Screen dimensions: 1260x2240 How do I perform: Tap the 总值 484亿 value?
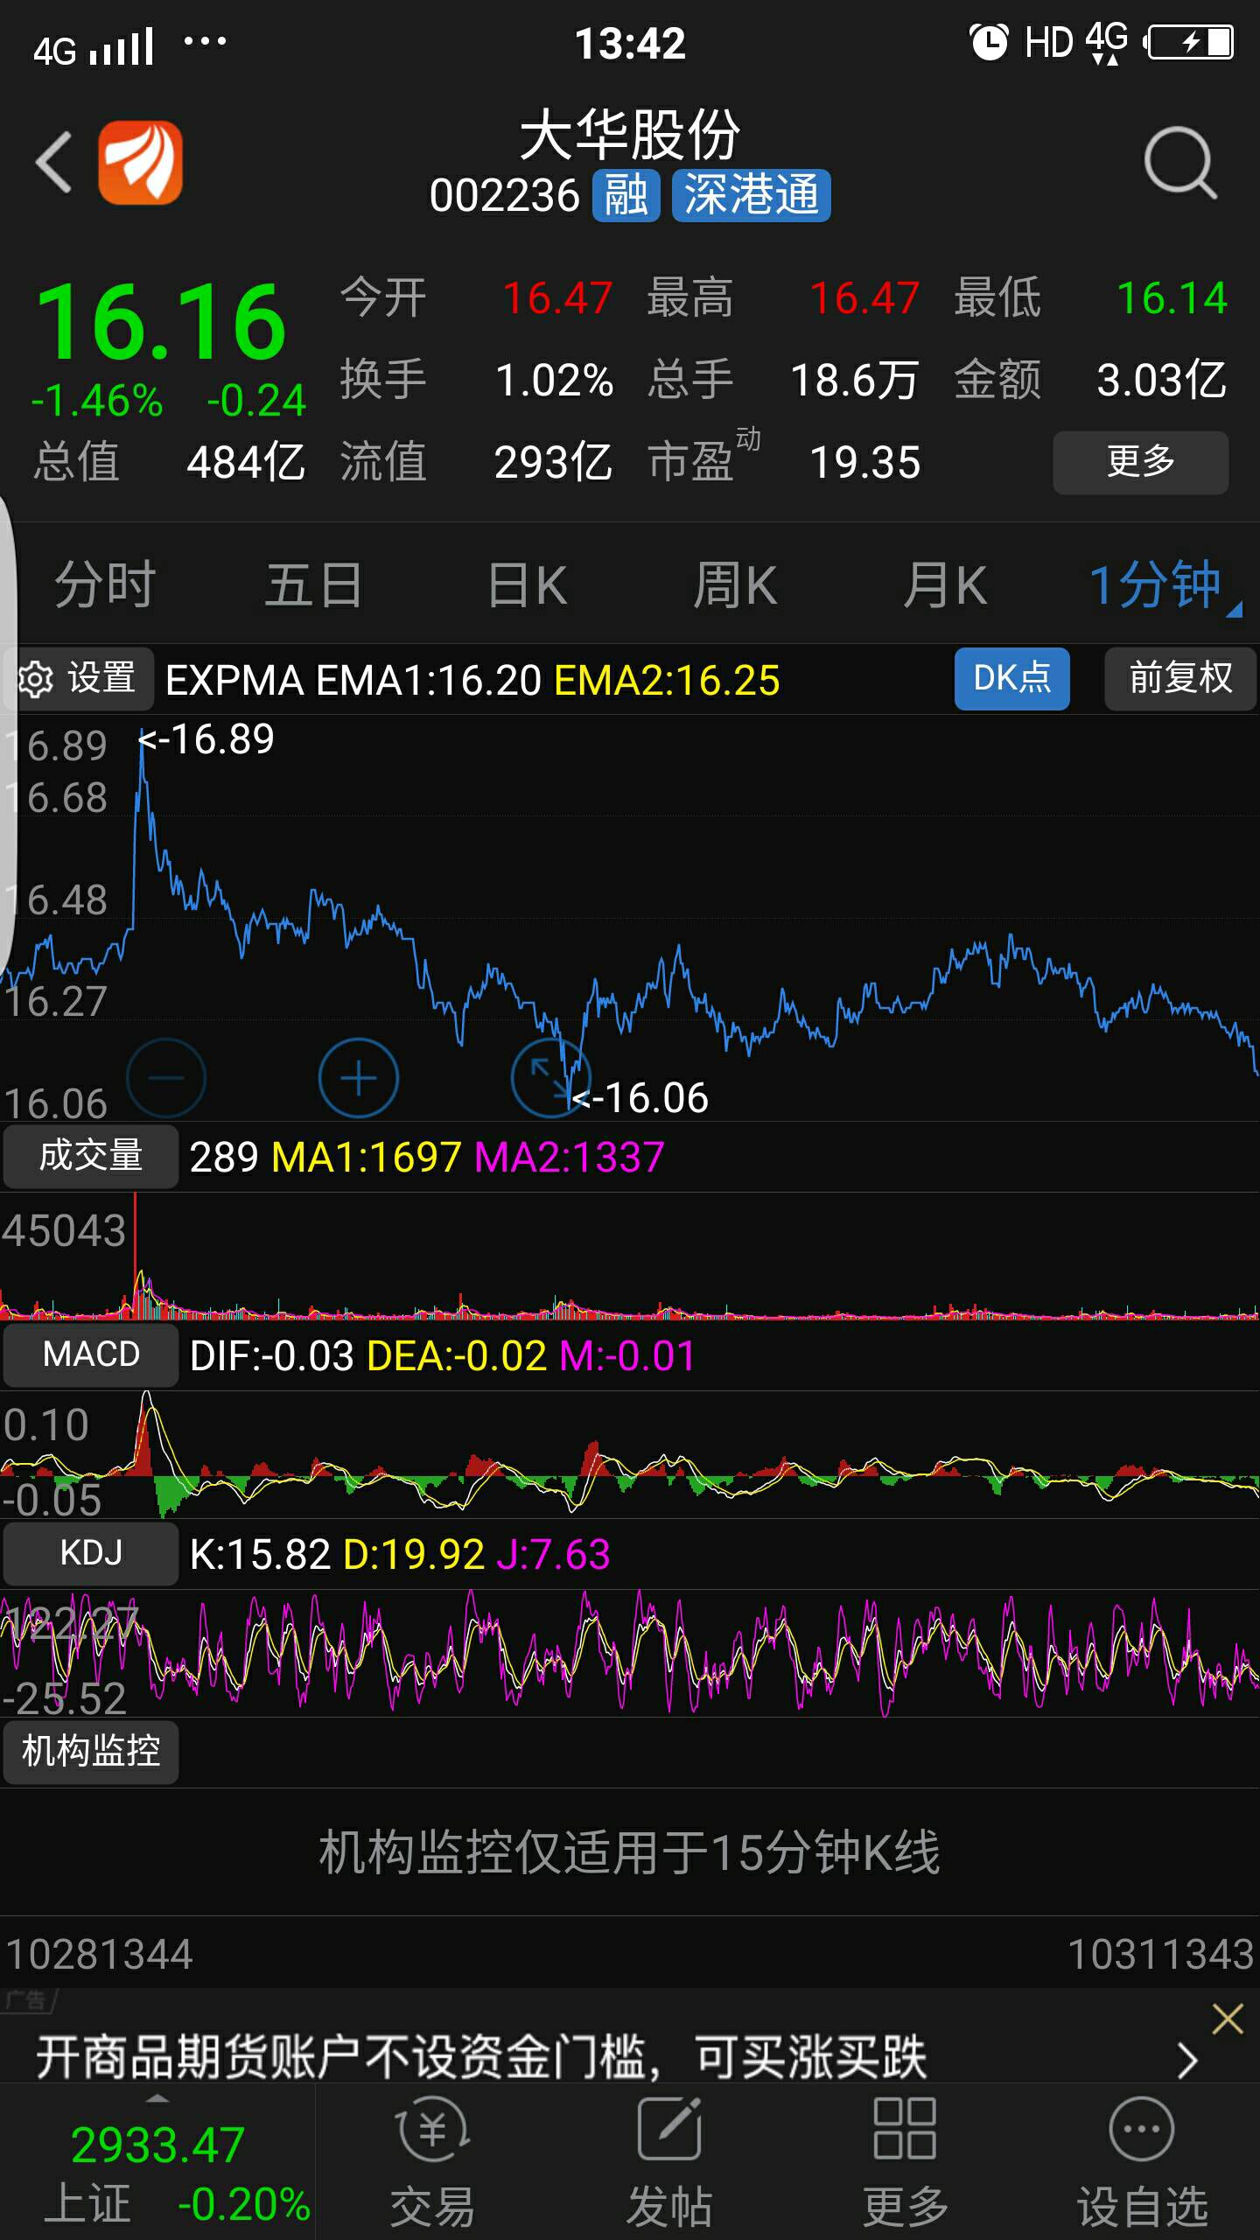pyautogui.click(x=246, y=462)
